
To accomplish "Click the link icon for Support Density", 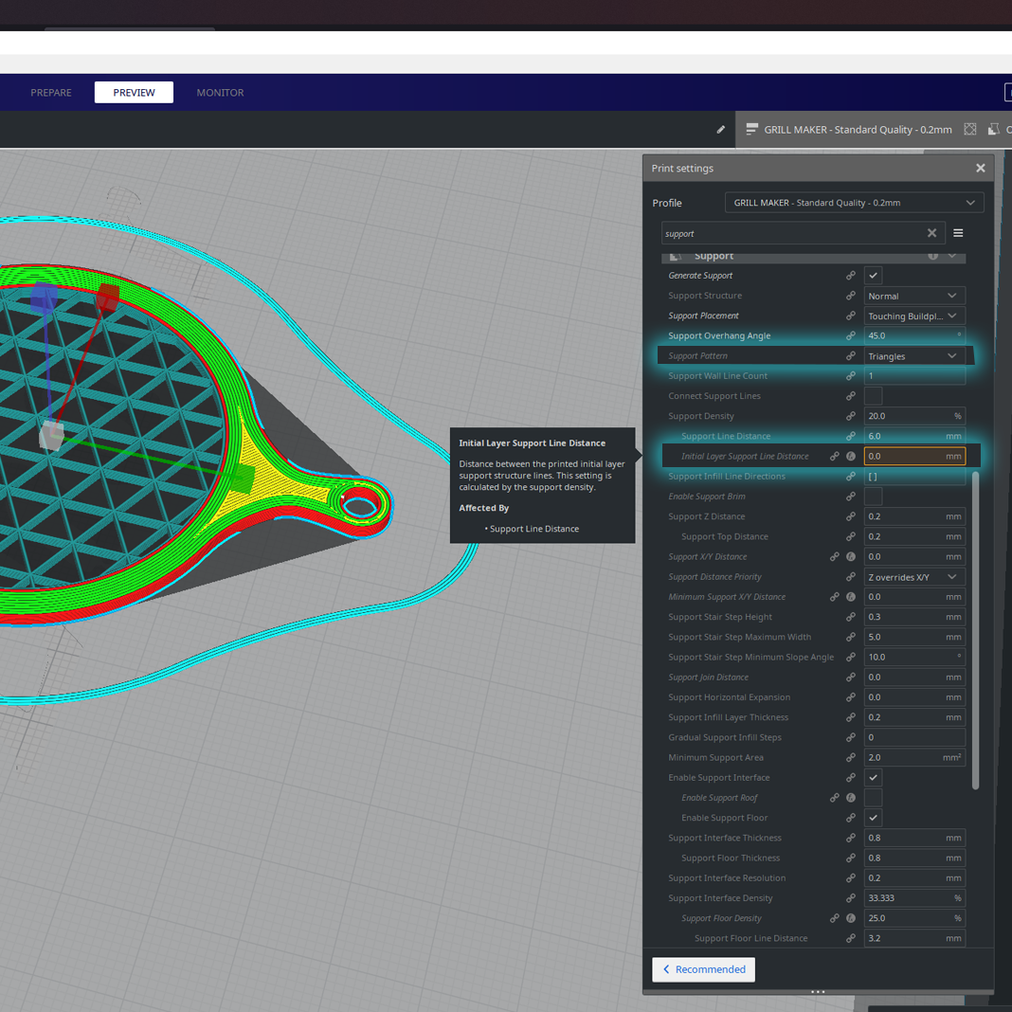I will (x=851, y=416).
